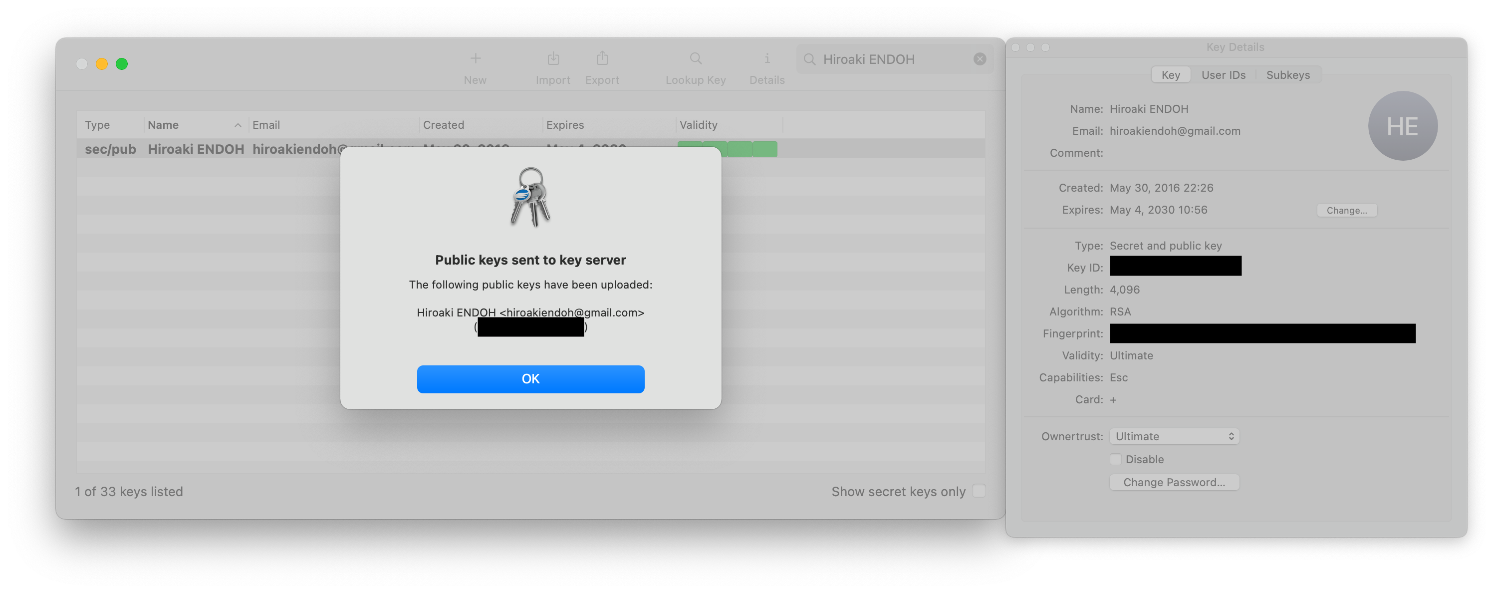Open the Ownertrust Ultimate dropdown
The height and width of the screenshot is (593, 1490).
1174,436
